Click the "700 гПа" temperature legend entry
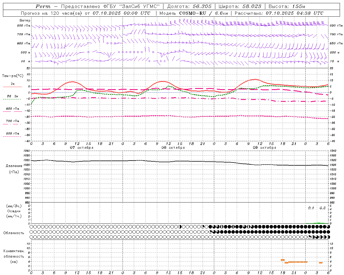The image size is (344, 275). click(13, 121)
